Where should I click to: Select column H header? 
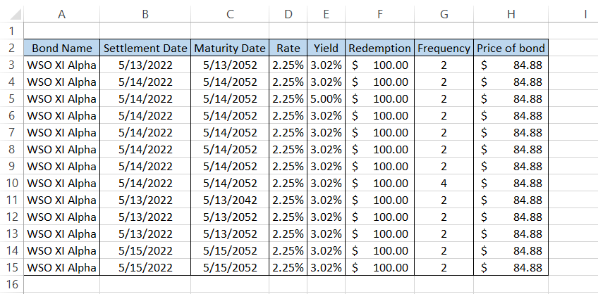point(511,14)
